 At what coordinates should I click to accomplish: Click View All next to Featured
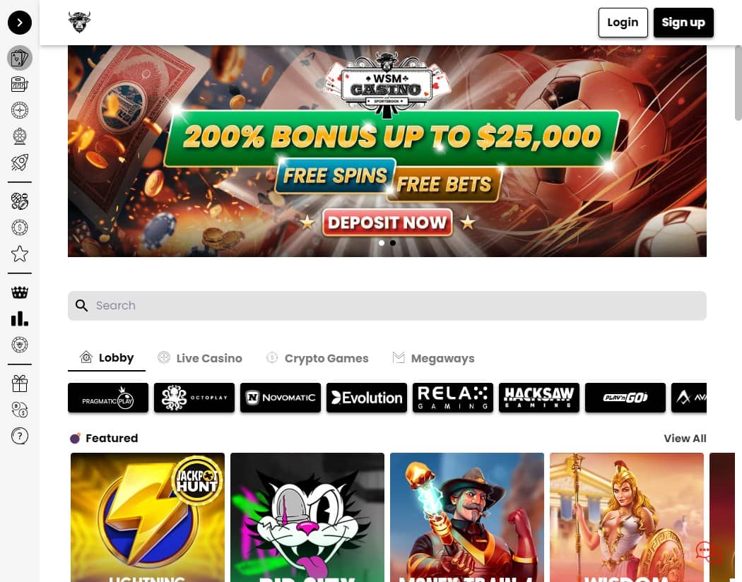click(685, 439)
